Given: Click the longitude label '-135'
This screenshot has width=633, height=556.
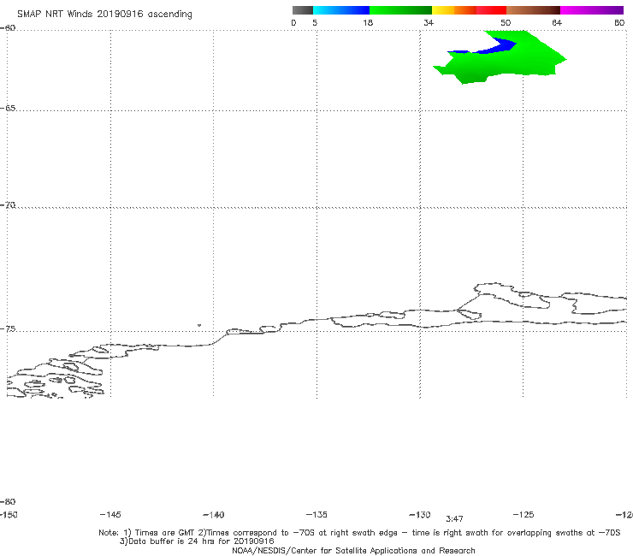Looking at the screenshot, I should (x=316, y=515).
